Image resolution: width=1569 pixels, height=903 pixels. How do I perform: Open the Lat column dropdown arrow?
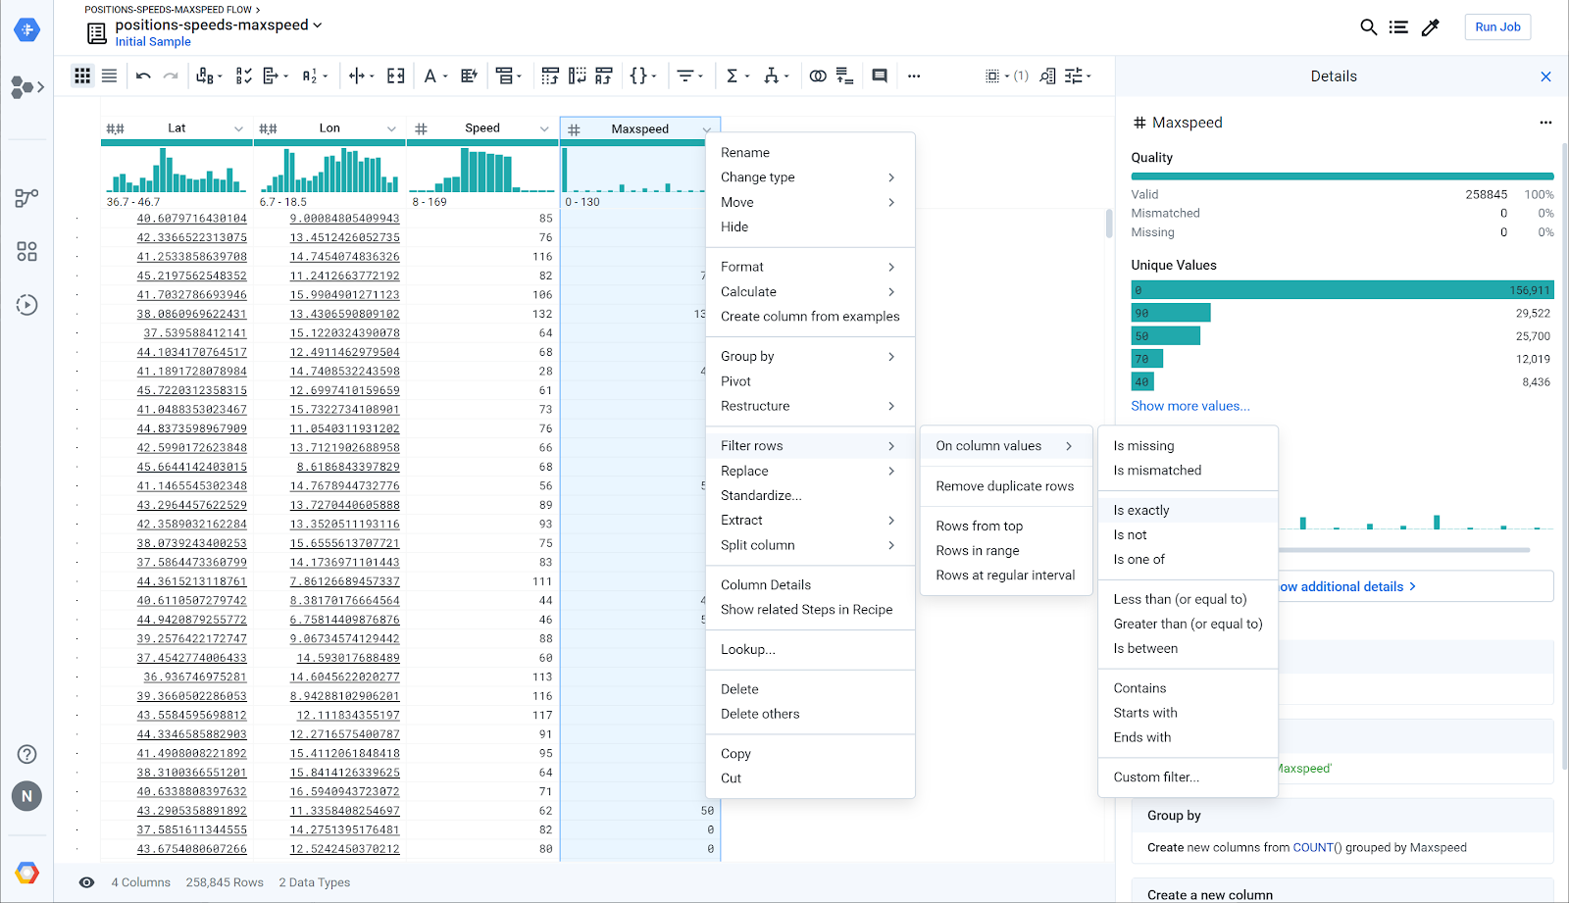tap(238, 128)
